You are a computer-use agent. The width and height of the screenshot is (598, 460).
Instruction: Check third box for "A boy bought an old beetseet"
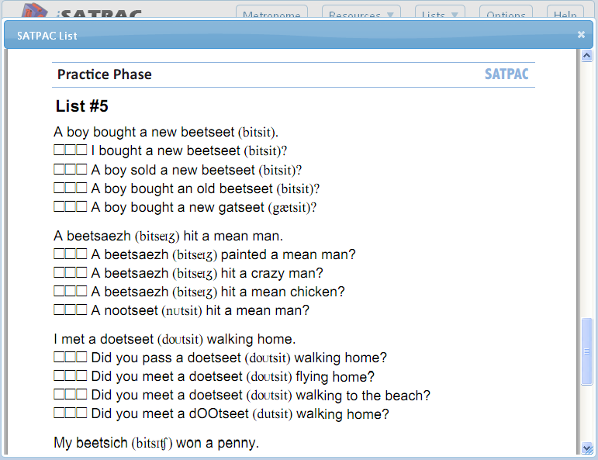81,188
